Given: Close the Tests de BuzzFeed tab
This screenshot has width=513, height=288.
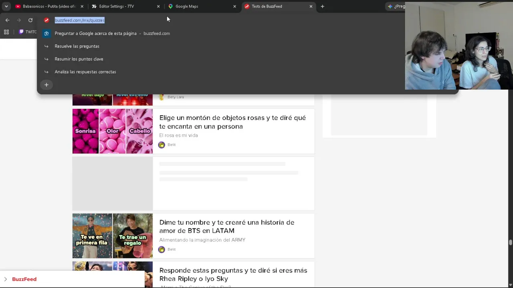Looking at the screenshot, I should point(311,6).
